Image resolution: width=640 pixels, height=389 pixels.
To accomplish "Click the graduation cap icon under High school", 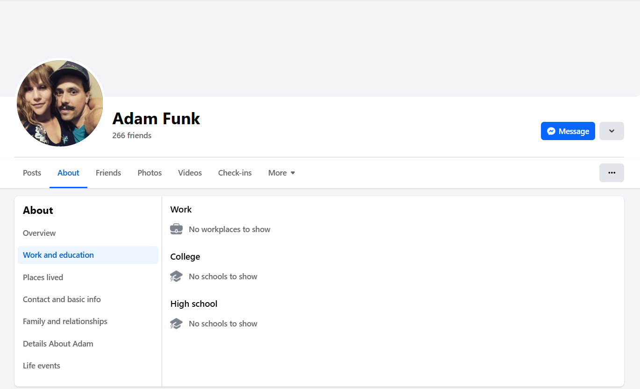I will [176, 324].
